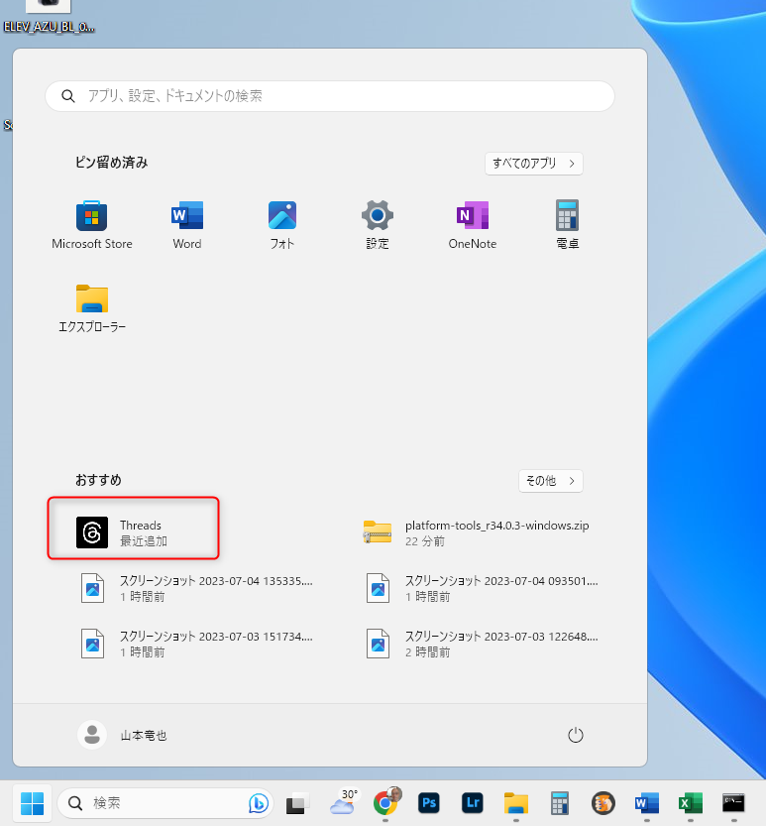Open the フォト pinned app
This screenshot has width=766, height=826.
[x=282, y=225]
